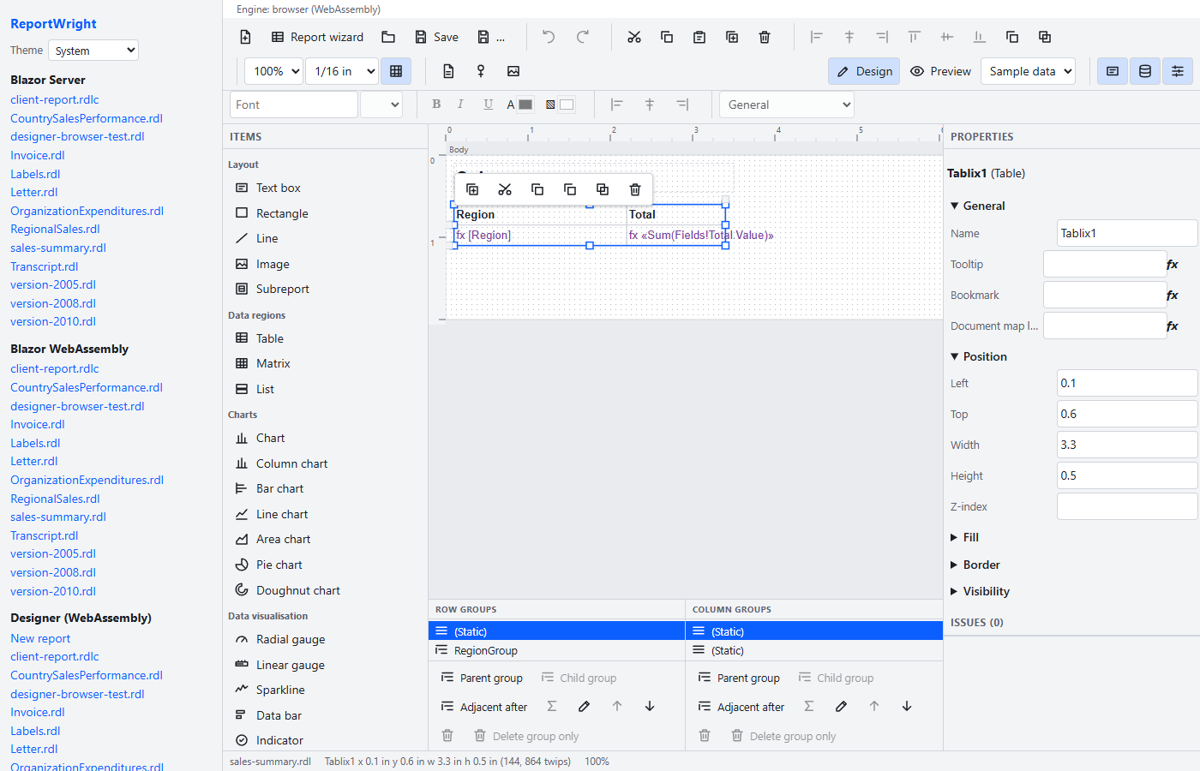Click the Report wizard button

pyautogui.click(x=317, y=37)
